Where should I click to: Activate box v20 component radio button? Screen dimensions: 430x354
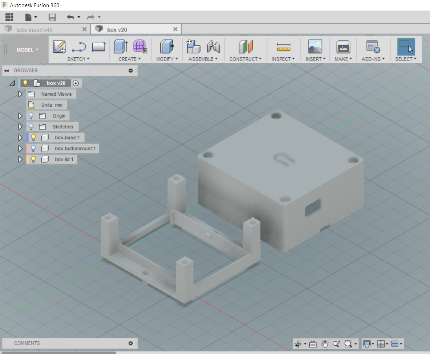[x=76, y=83]
